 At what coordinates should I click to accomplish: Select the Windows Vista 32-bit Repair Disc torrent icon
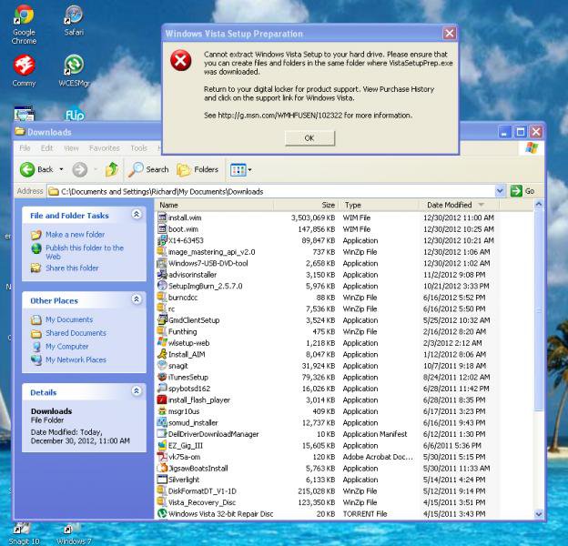[162, 513]
